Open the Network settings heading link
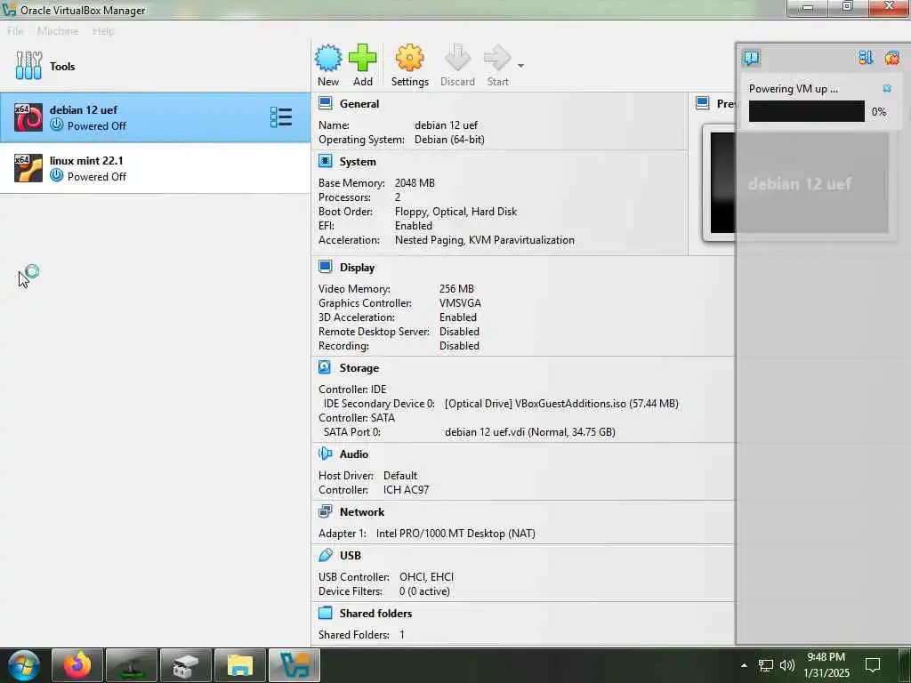This screenshot has height=683, width=911. pos(362,512)
